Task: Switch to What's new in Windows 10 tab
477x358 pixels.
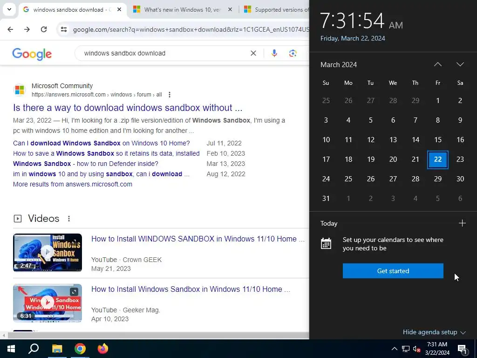Action: 182,9
